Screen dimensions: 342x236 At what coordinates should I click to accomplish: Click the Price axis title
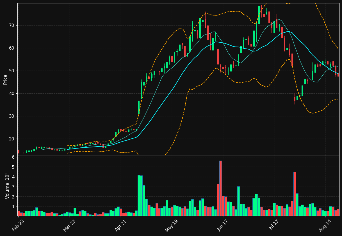pos(5,79)
